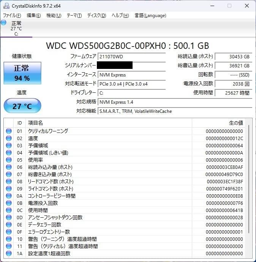The height and width of the screenshot is (262, 256).
Task: Click the 項目名 column header
Action: (109, 123)
